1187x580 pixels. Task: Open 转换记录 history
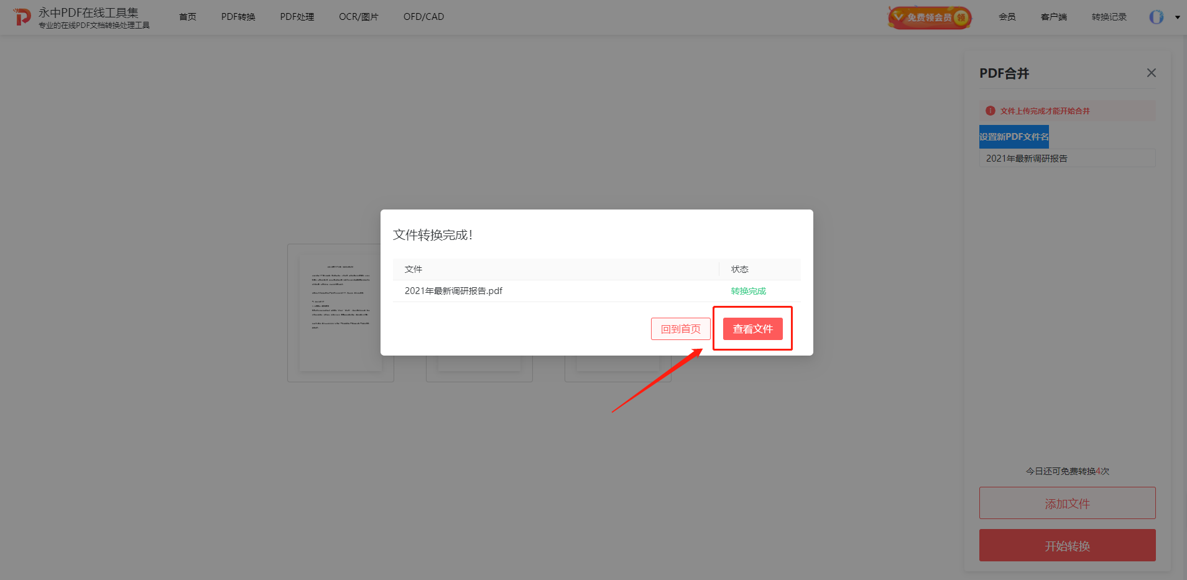tap(1109, 17)
